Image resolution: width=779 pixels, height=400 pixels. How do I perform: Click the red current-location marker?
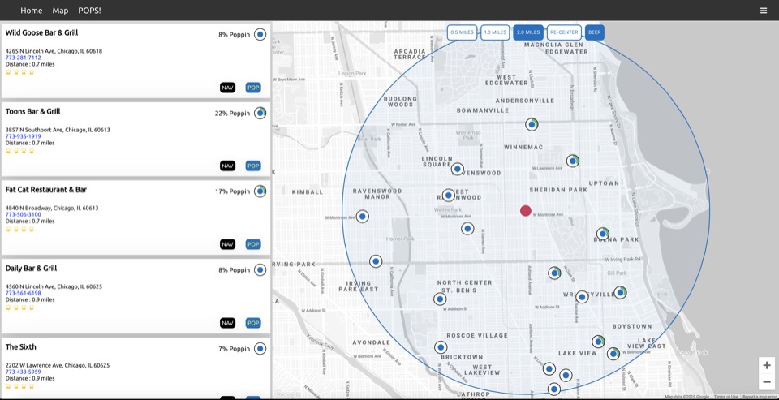tap(526, 211)
